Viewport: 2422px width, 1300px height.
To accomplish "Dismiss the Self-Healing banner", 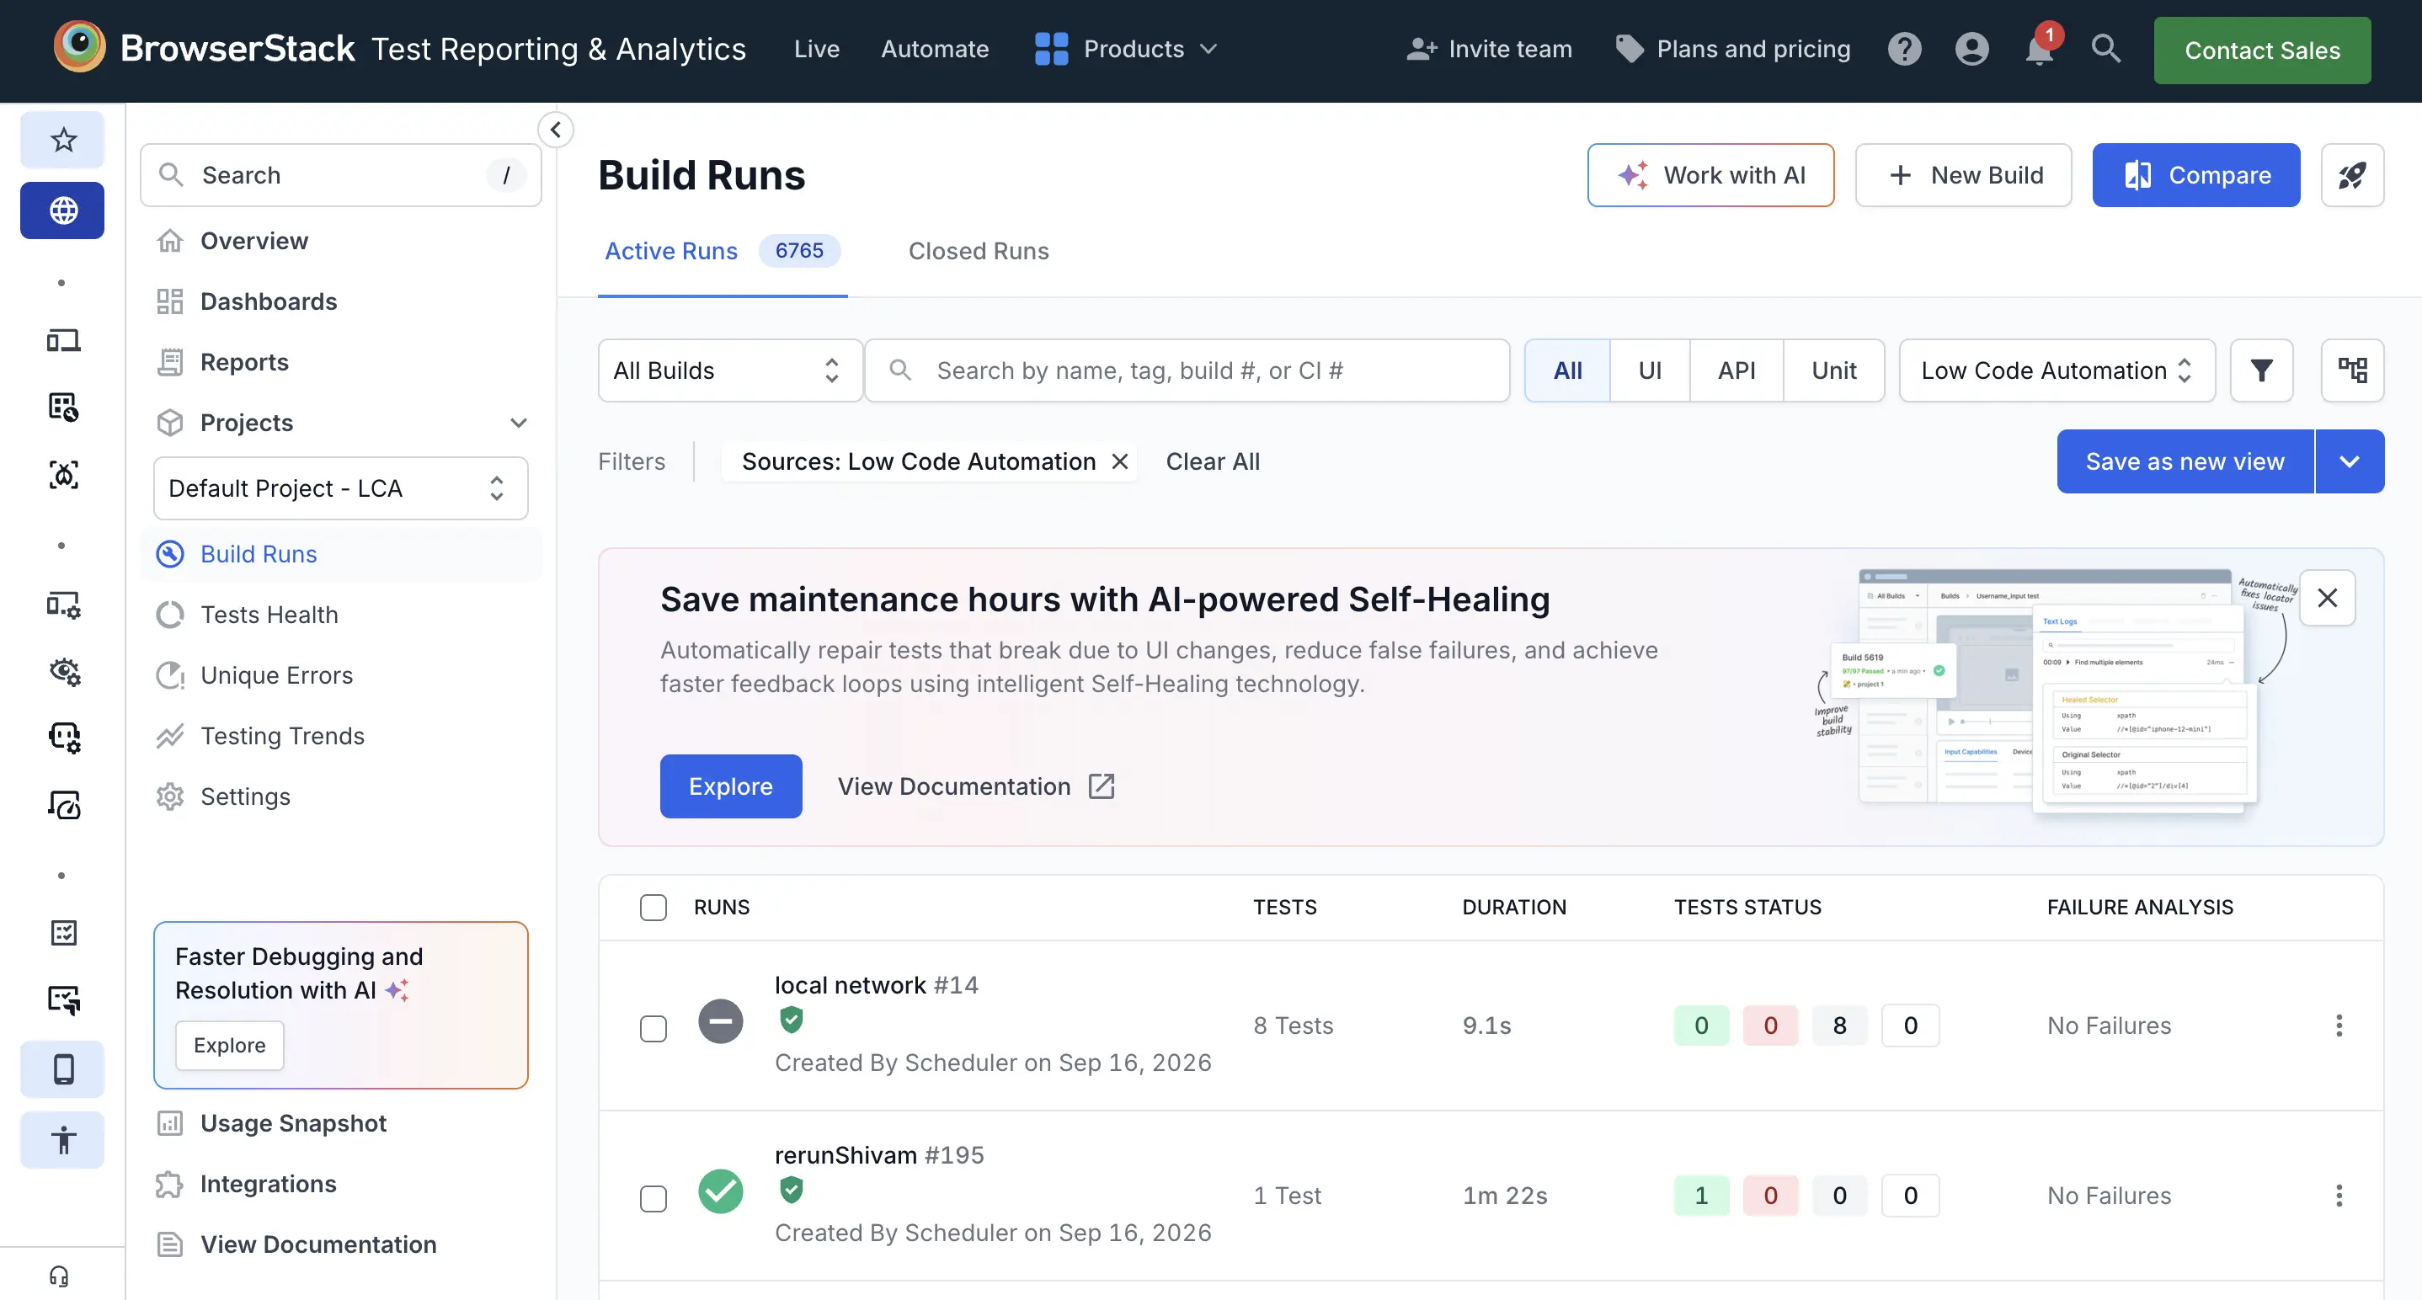I will point(2327,598).
